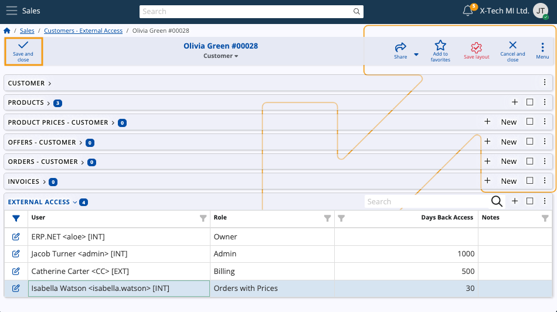The image size is (557, 312).
Task: Click the Cancel and close icon
Action: 512,46
